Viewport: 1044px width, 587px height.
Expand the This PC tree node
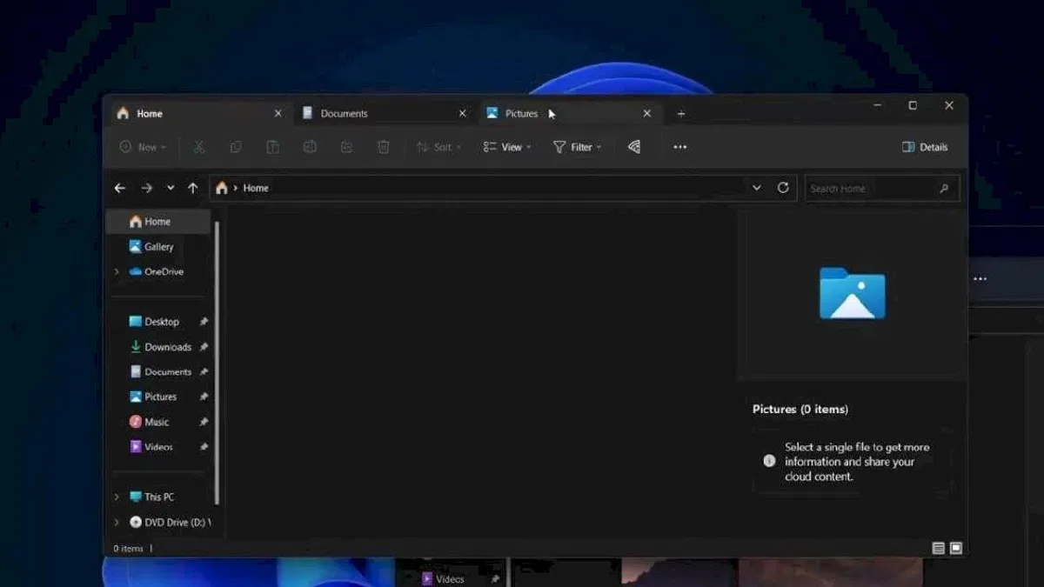pos(117,497)
